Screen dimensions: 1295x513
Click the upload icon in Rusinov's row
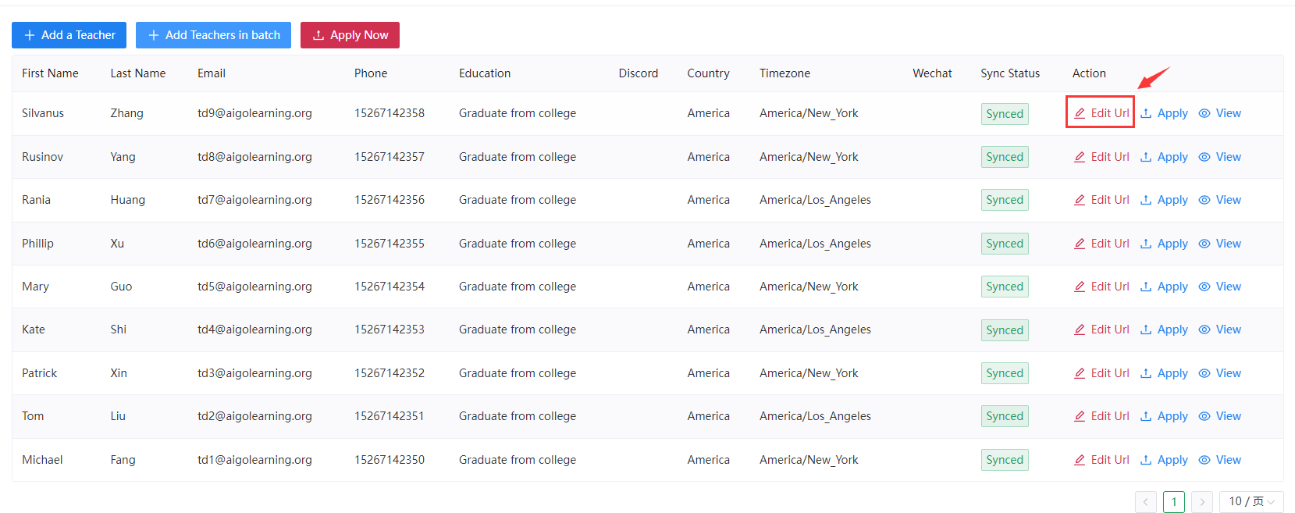click(1146, 157)
